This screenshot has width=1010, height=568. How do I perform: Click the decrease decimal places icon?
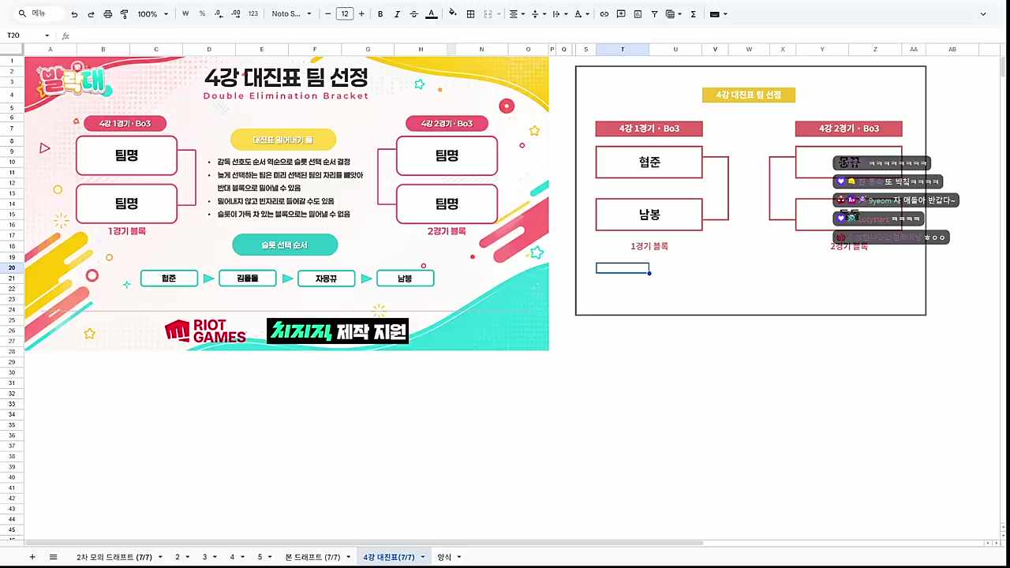coord(219,14)
